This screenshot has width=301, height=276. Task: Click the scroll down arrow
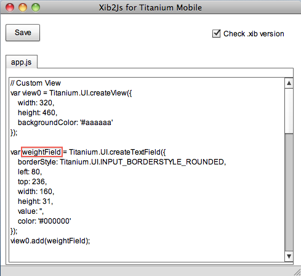(x=289, y=256)
